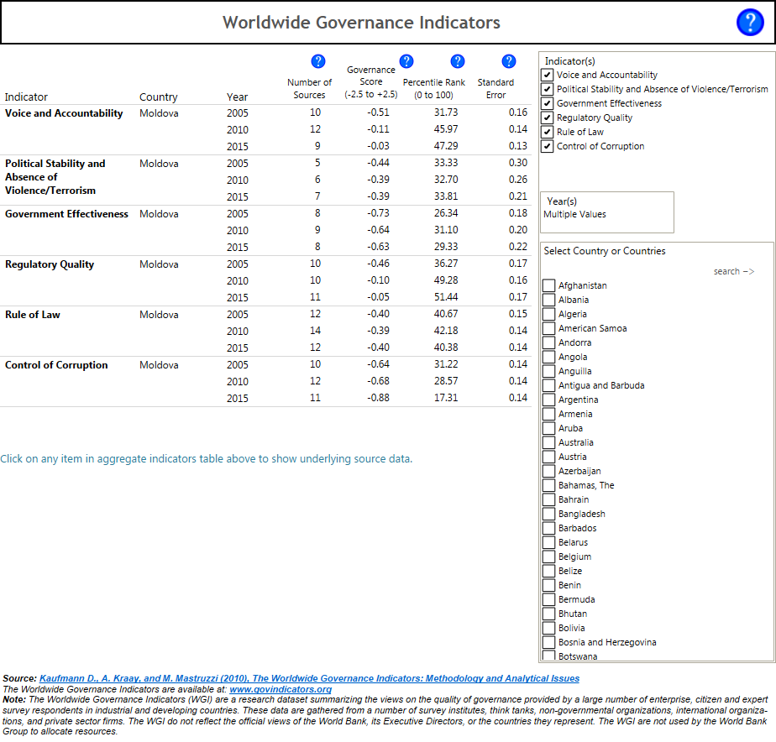Open the Kaufmann, Kraay, Mastruzzi source link

[309, 678]
